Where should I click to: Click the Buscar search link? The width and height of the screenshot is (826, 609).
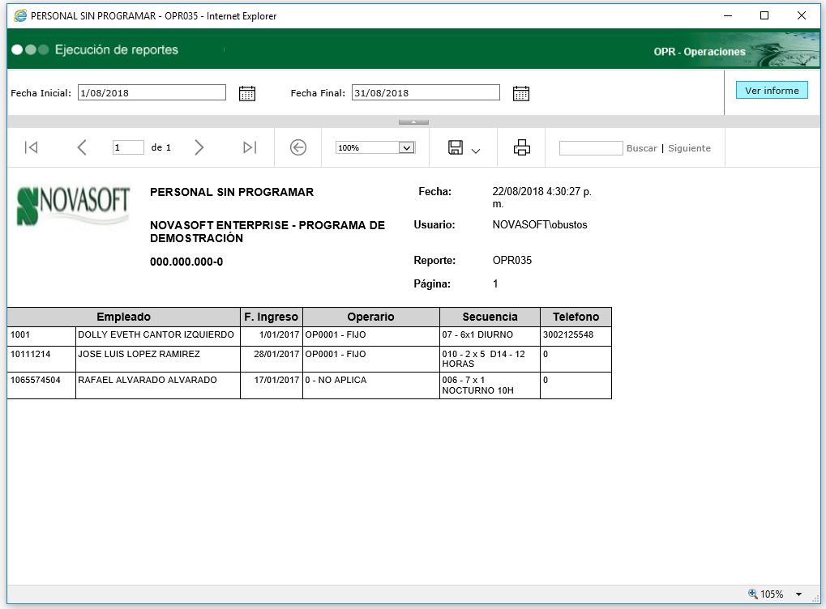pyautogui.click(x=641, y=148)
